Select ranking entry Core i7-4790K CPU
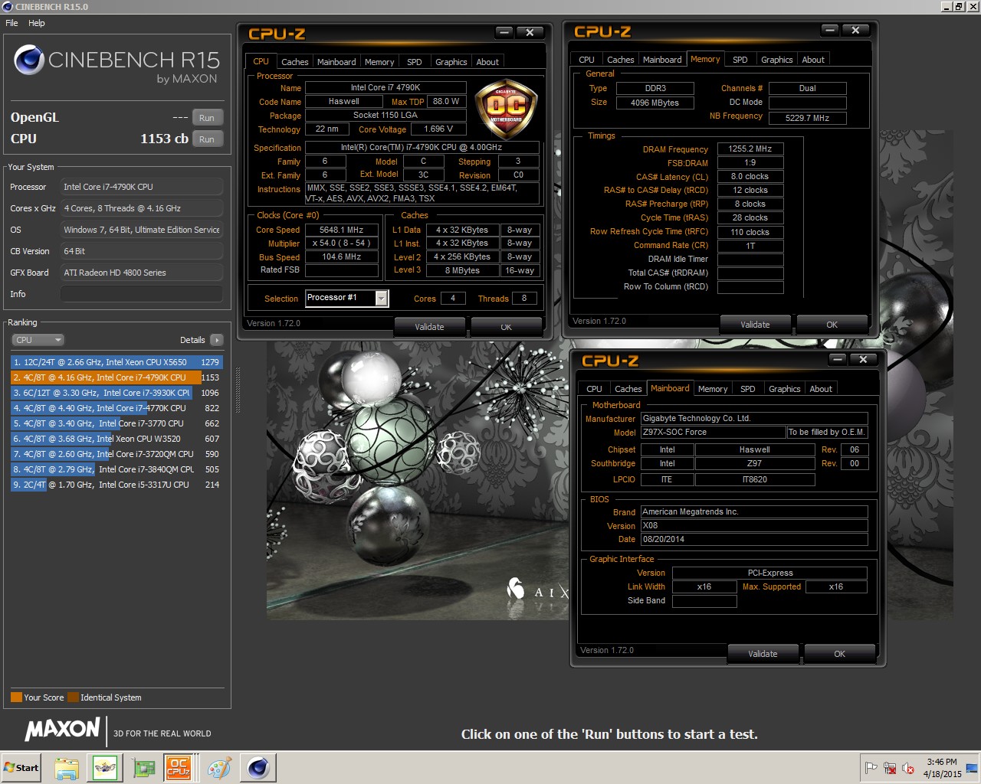The image size is (981, 784). (116, 377)
